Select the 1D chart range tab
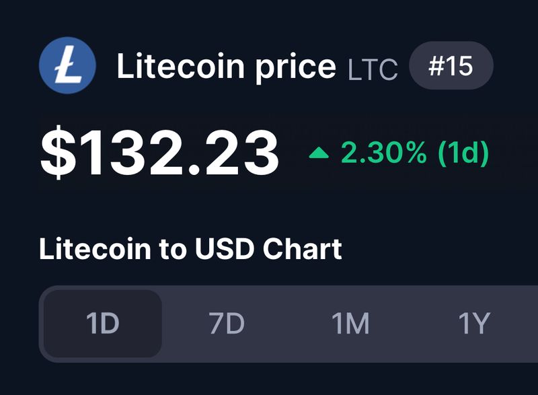This screenshot has width=538, height=395. tap(103, 324)
